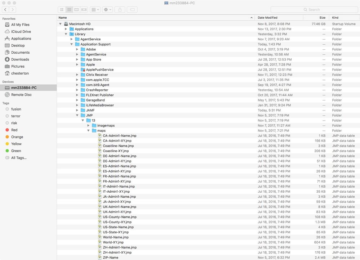Expand the Adobe folder triangle
360x260 pixels.
[x=77, y=49]
